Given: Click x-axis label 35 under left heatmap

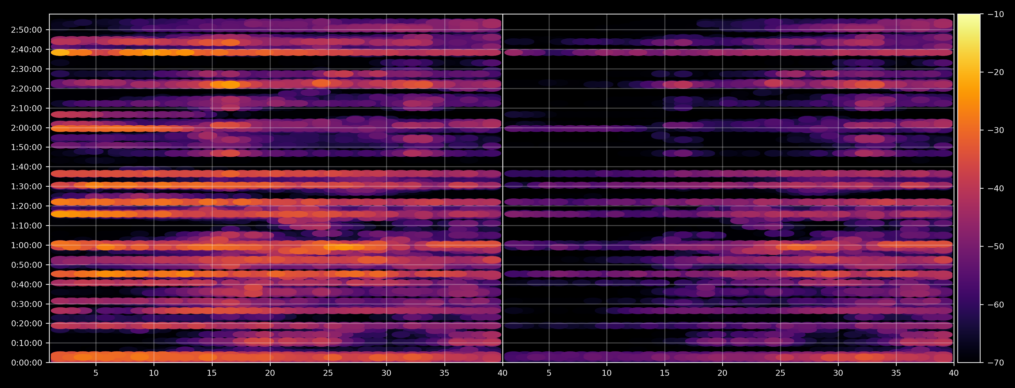Looking at the screenshot, I should tap(444, 373).
